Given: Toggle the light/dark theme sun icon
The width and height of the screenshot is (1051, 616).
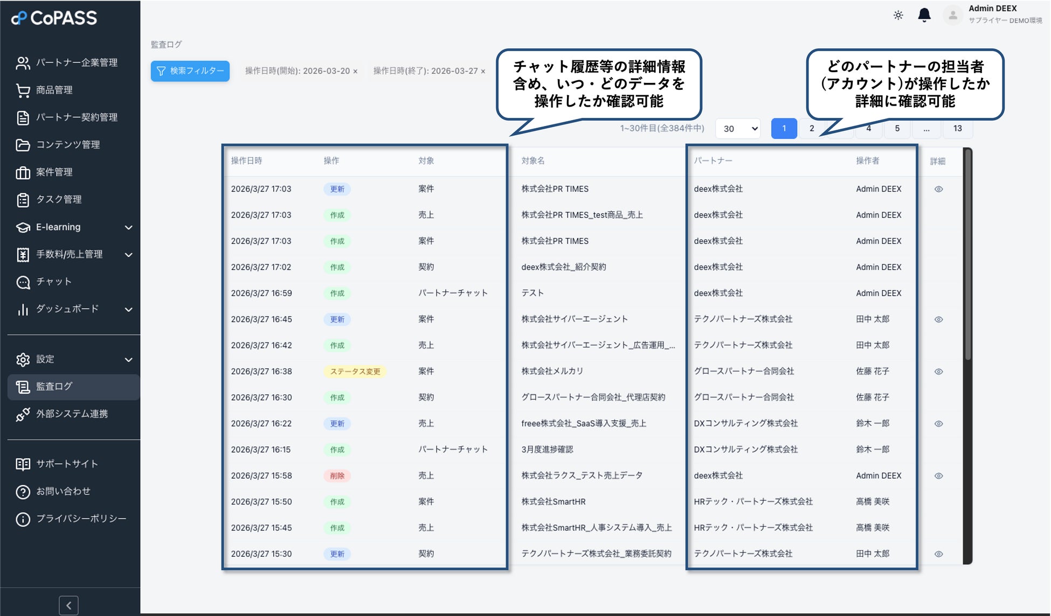Looking at the screenshot, I should click(898, 15).
